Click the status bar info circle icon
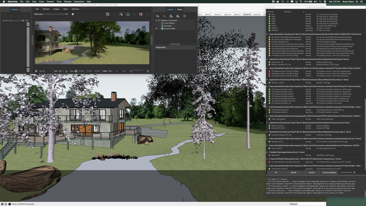 (5, 204)
